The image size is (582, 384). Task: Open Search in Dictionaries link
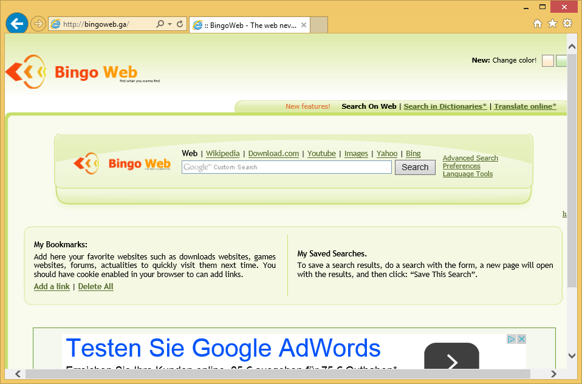[x=445, y=106]
